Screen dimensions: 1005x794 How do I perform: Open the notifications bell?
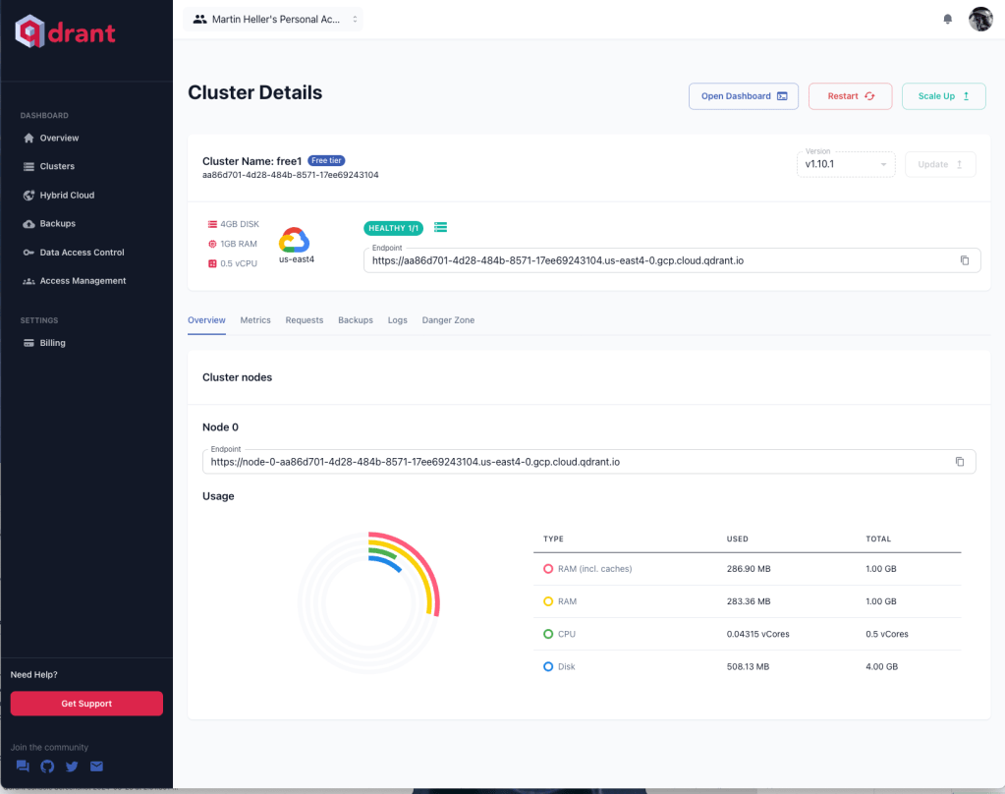point(947,20)
